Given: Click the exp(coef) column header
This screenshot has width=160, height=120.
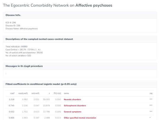Looking at the screenshot, I should (23, 93).
